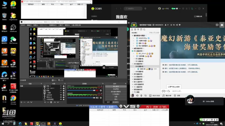The height and width of the screenshot is (126, 225).
Task: Open Windows Start button on taskbar
Action: [x=3, y=124]
